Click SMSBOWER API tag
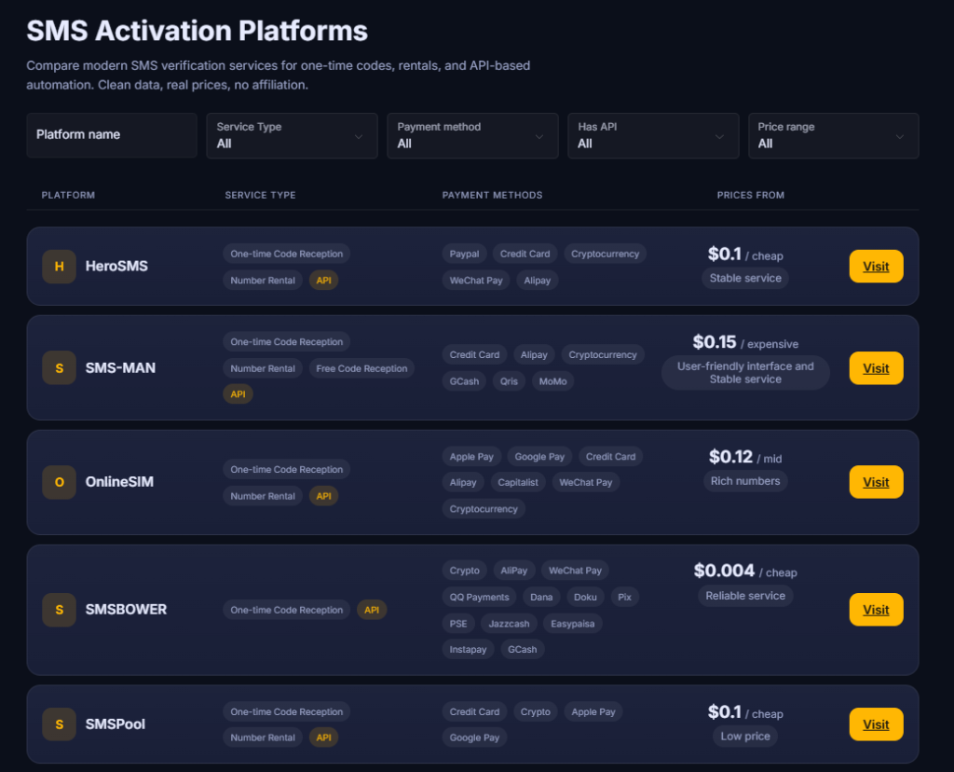This screenshot has height=772, width=954. point(372,610)
